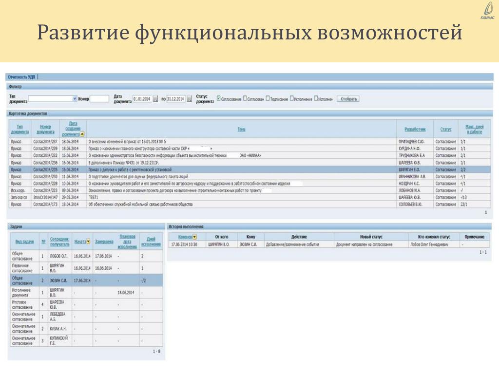Sort documents by Тема column header
Viewport: 499px width, 374px height.
coord(241,129)
